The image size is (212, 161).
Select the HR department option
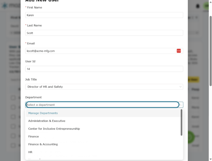30,152
